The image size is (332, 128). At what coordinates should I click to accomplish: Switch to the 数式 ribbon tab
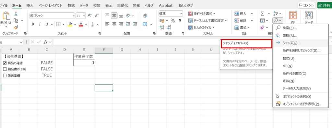pos(71,6)
